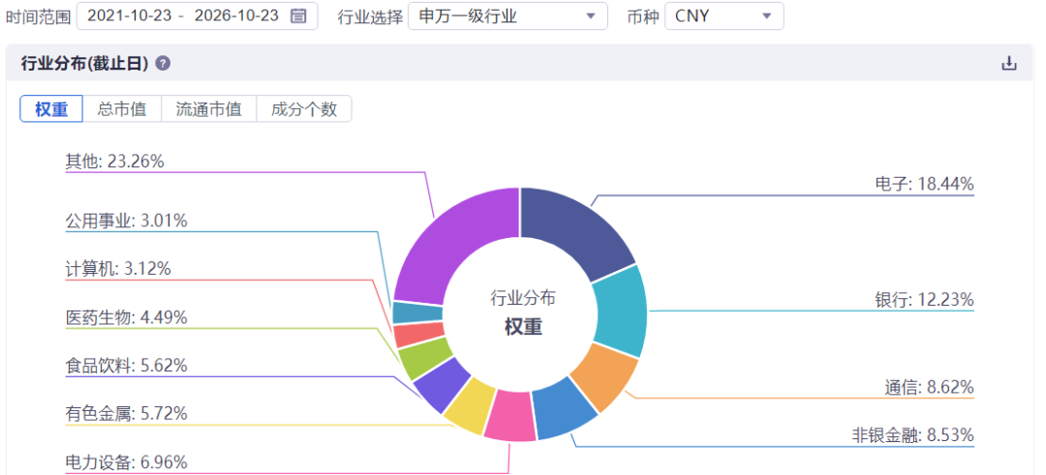The image size is (1046, 475).
Task: Click the help question mark beside 行业分布(截止日)
Action: tap(162, 63)
